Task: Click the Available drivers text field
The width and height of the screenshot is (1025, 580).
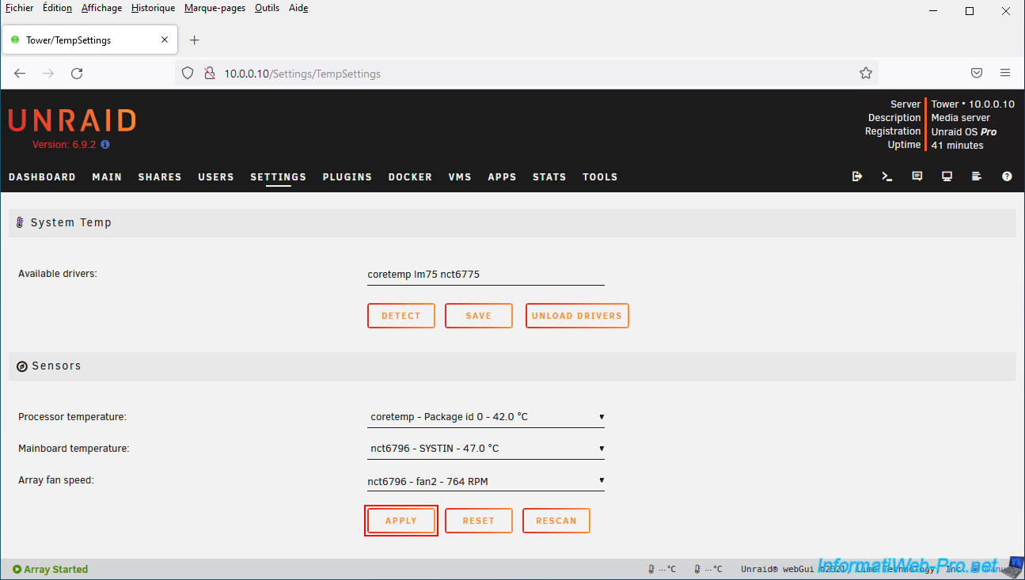Action: point(485,275)
